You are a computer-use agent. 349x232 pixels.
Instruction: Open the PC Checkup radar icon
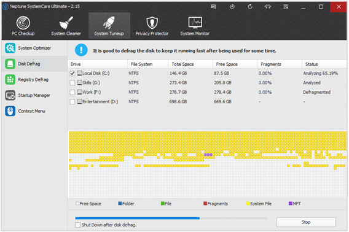tap(23, 23)
